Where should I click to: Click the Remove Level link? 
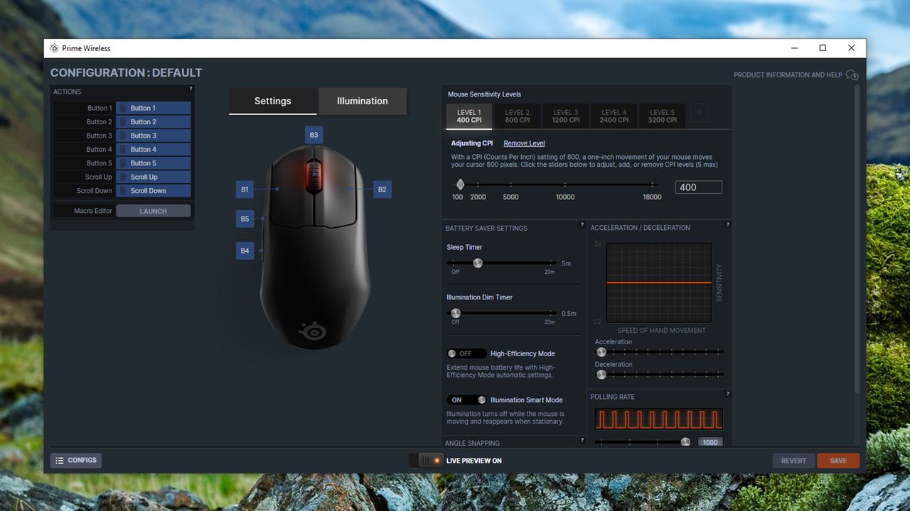(x=524, y=143)
